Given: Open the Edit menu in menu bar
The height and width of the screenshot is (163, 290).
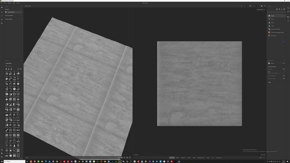Looking at the screenshot, I should (5, 3).
